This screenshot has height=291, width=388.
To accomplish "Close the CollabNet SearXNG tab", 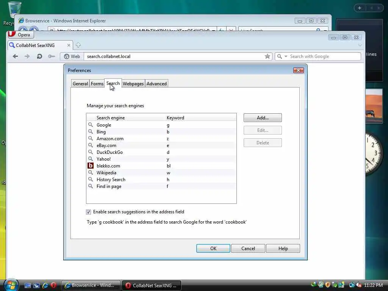I will point(69,45).
